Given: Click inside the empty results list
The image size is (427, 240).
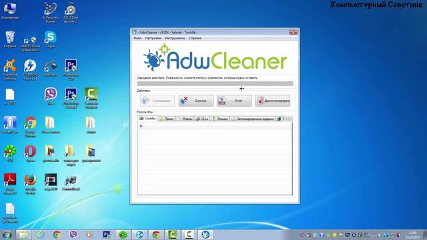Looking at the screenshot, I should [215, 161].
